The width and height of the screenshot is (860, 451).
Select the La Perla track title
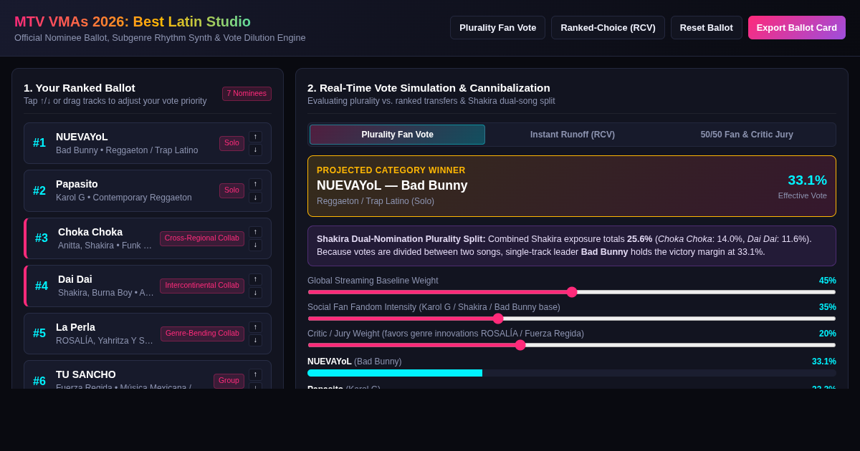pyautogui.click(x=75, y=327)
